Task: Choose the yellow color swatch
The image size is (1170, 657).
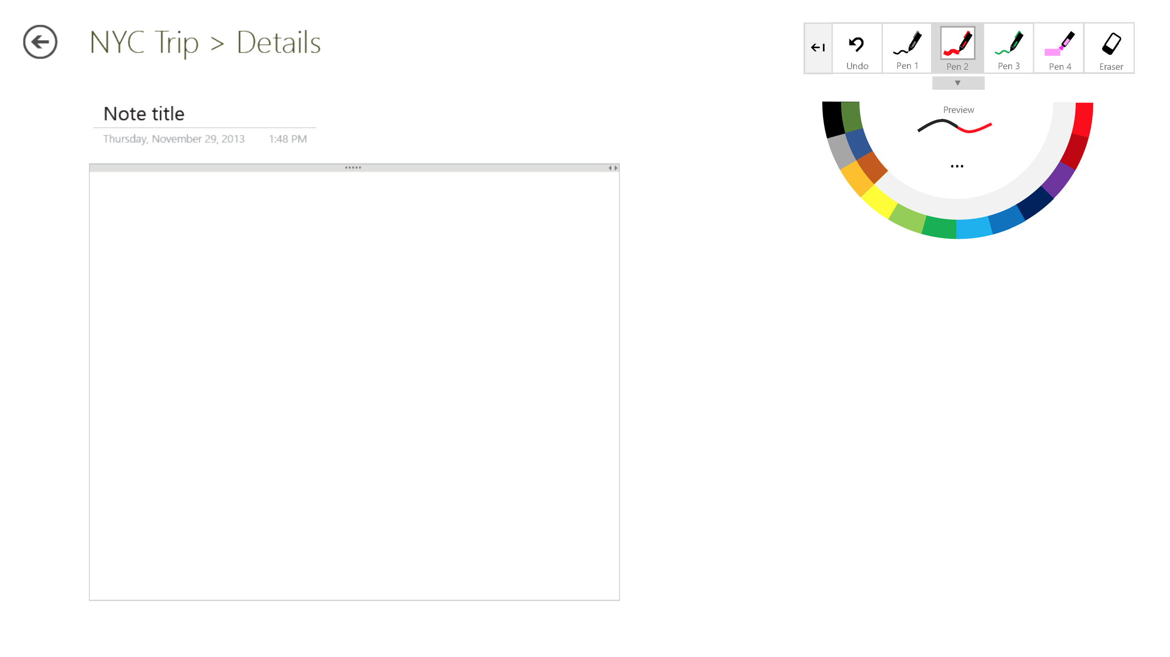Action: click(x=879, y=201)
